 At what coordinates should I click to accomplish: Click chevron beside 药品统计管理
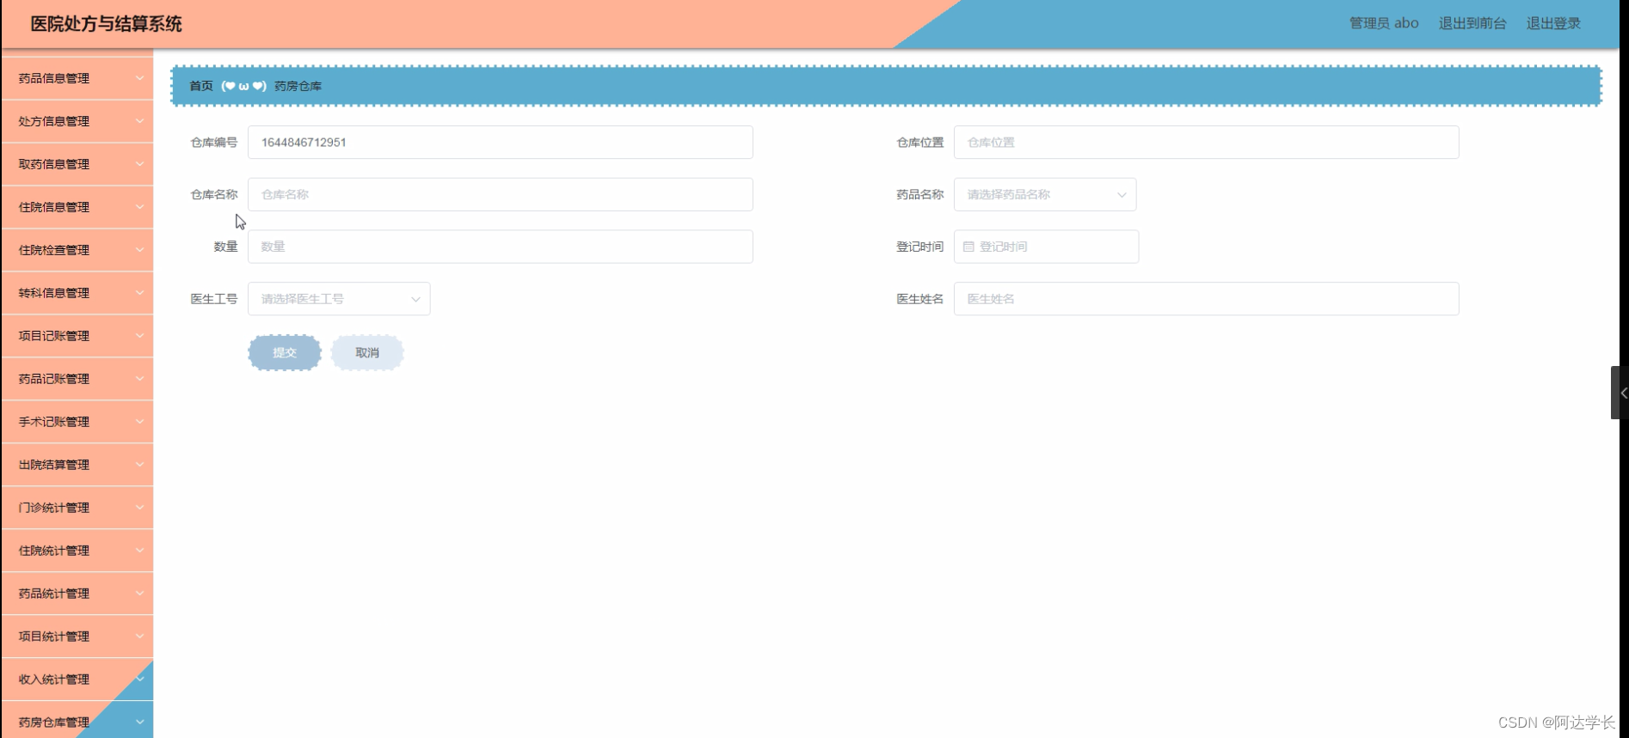(139, 594)
